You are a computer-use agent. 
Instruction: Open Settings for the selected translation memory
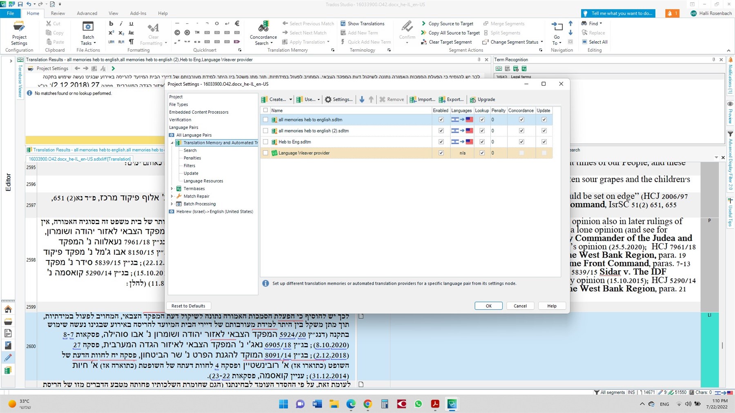coord(339,99)
